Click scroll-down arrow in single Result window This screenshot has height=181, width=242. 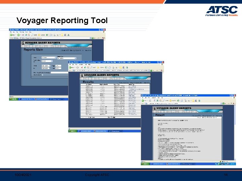click(x=235, y=160)
